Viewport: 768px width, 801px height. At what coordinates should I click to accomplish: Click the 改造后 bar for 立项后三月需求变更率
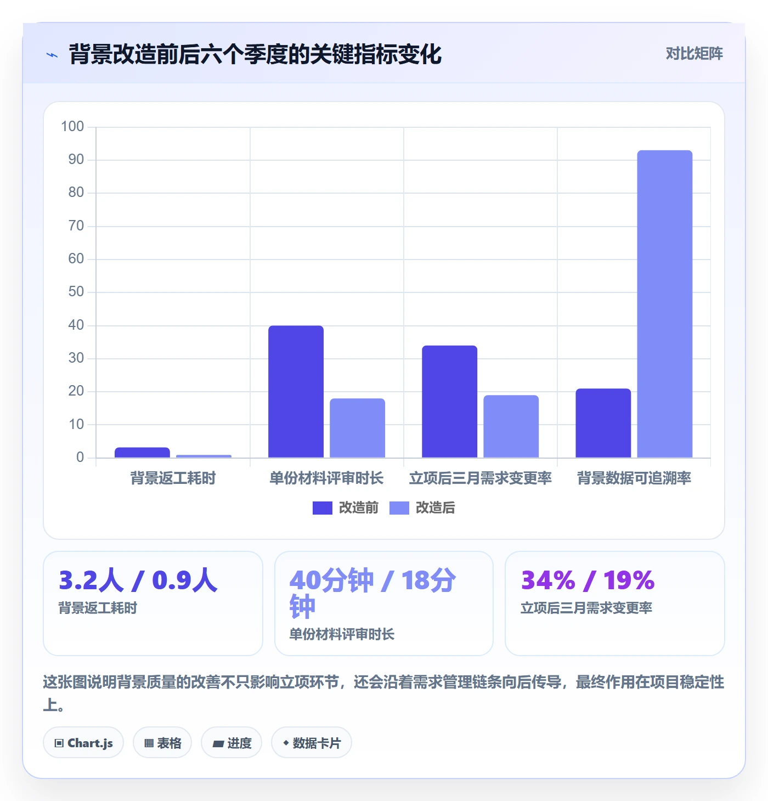pyautogui.click(x=511, y=426)
